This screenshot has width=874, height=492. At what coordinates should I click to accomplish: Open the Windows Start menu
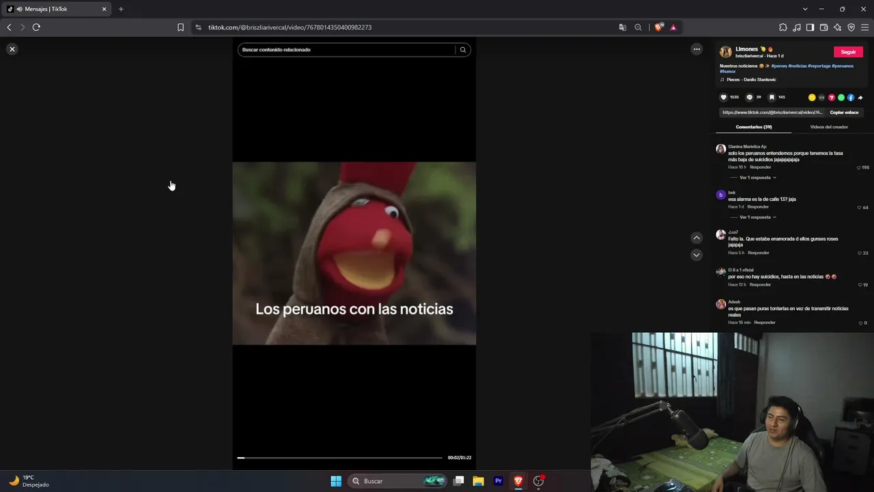coord(336,481)
